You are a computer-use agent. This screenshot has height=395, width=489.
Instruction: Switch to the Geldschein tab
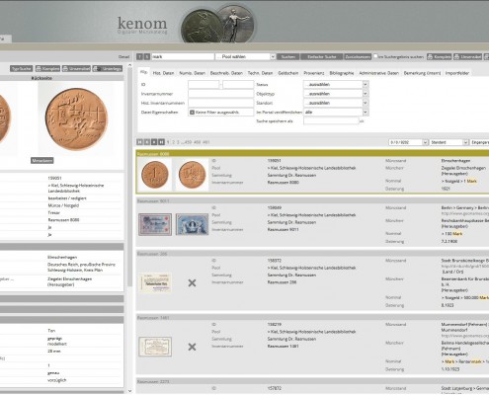pyautogui.click(x=288, y=73)
